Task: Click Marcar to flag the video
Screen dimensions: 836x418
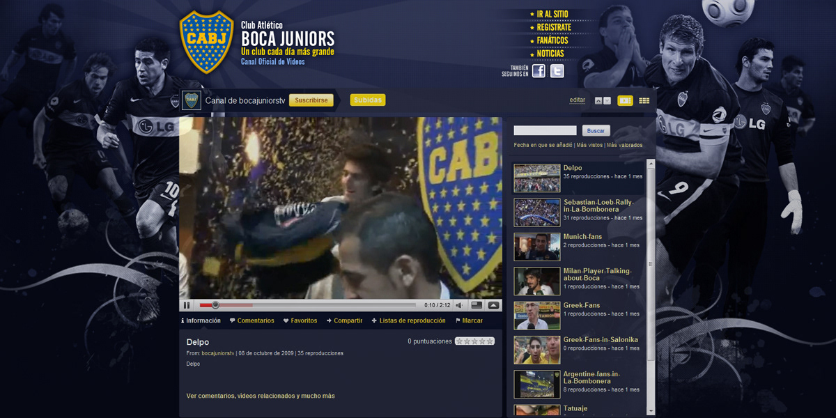Action: tap(469, 321)
